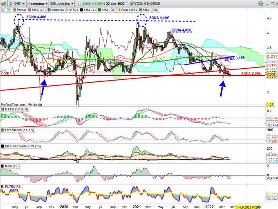Click 'ProRealTime.com - Fin de día' text
278x209 pixels.
(x=21, y=105)
